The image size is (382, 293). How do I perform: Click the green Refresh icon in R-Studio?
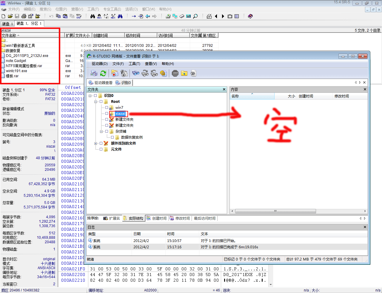(103, 73)
